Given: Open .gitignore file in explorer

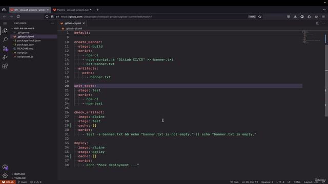Looking at the screenshot, I should click(24, 33).
